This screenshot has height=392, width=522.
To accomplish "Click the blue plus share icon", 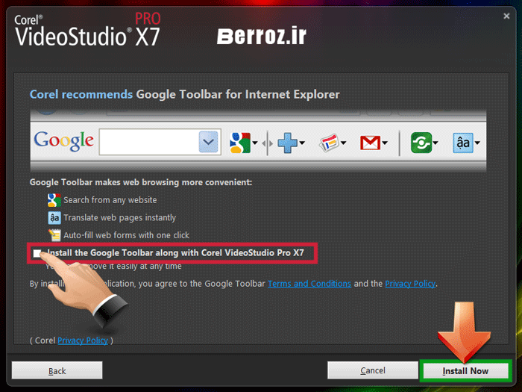I will click(x=287, y=143).
